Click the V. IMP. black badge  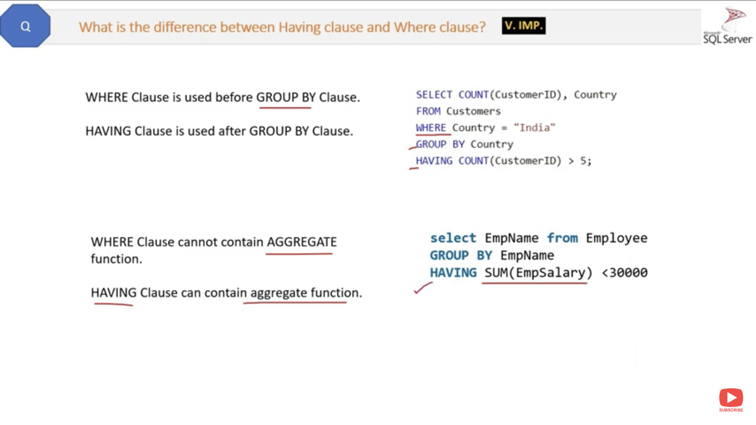point(524,26)
